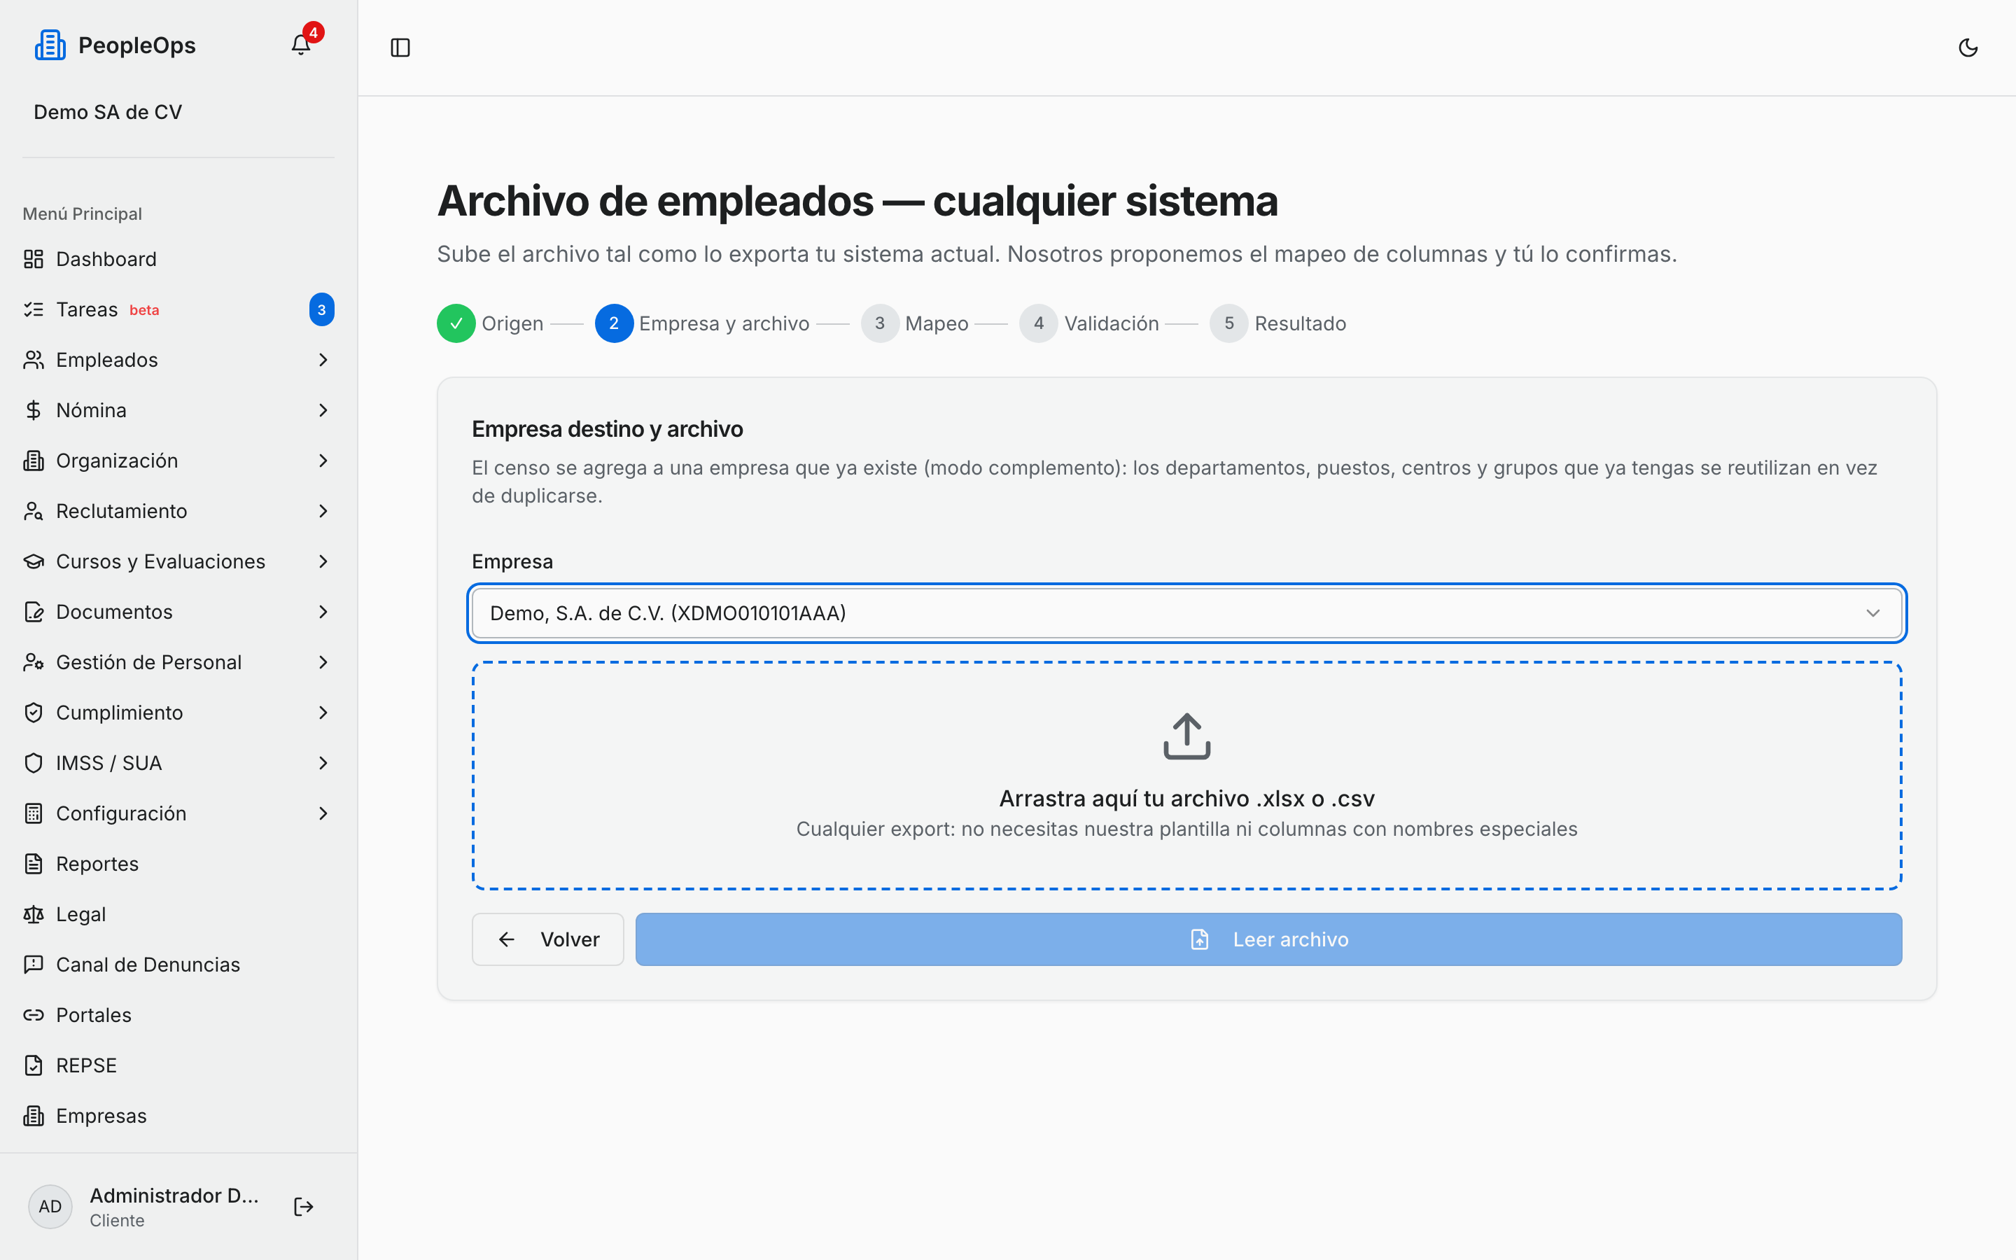Click the Tareas checklist icon
Viewport: 2016px width, 1260px height.
coord(34,310)
